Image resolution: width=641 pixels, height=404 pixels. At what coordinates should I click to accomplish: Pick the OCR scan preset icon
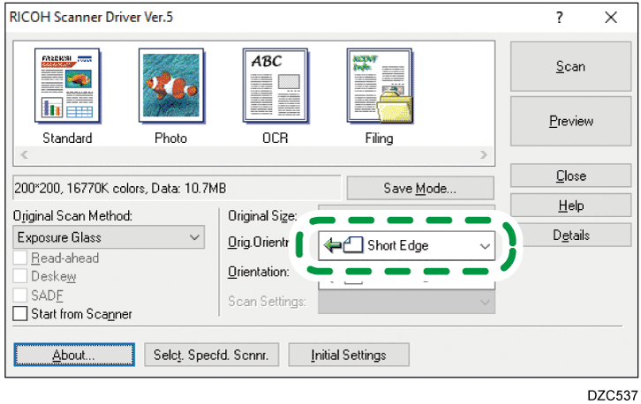coord(275,86)
